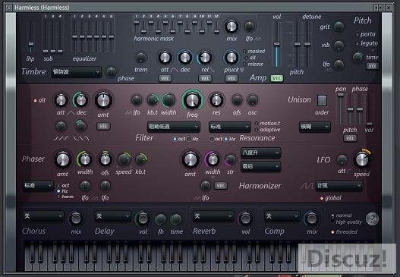Open the Phaser type dropdown
Viewport: 400px width, 277px height.
tap(38, 185)
